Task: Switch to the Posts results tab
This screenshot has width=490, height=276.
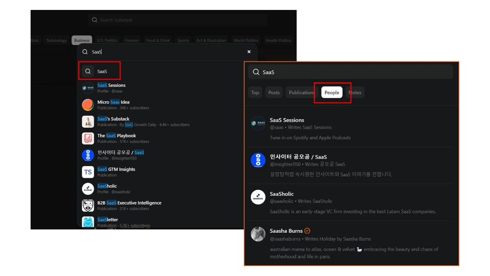Action: point(274,92)
